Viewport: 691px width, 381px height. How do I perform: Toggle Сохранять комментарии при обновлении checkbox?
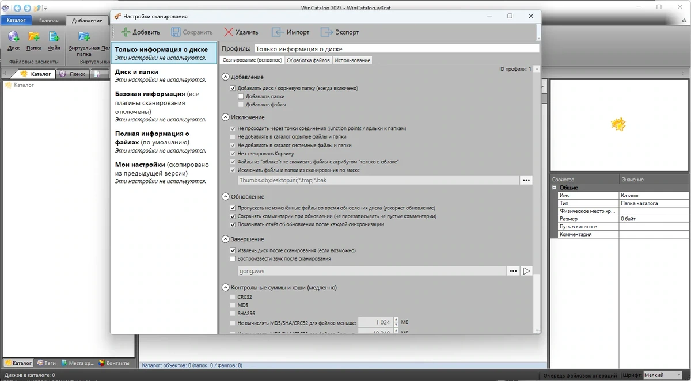click(x=233, y=216)
